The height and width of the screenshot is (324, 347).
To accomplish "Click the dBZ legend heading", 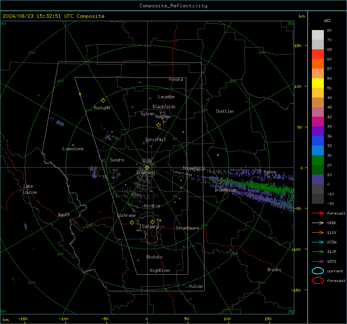I will (x=327, y=20).
